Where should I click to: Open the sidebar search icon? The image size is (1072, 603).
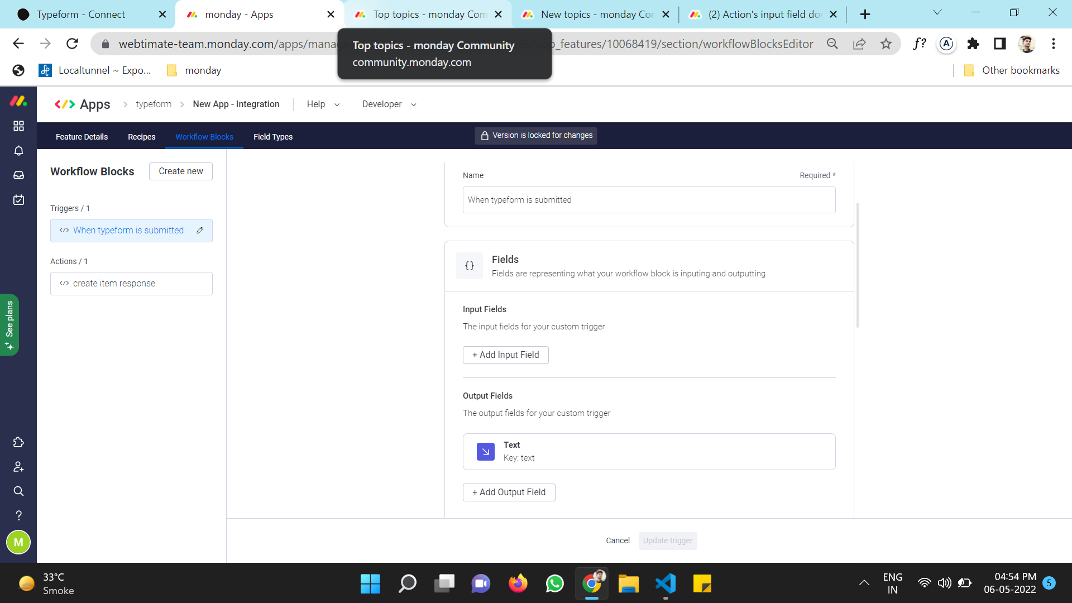(18, 491)
